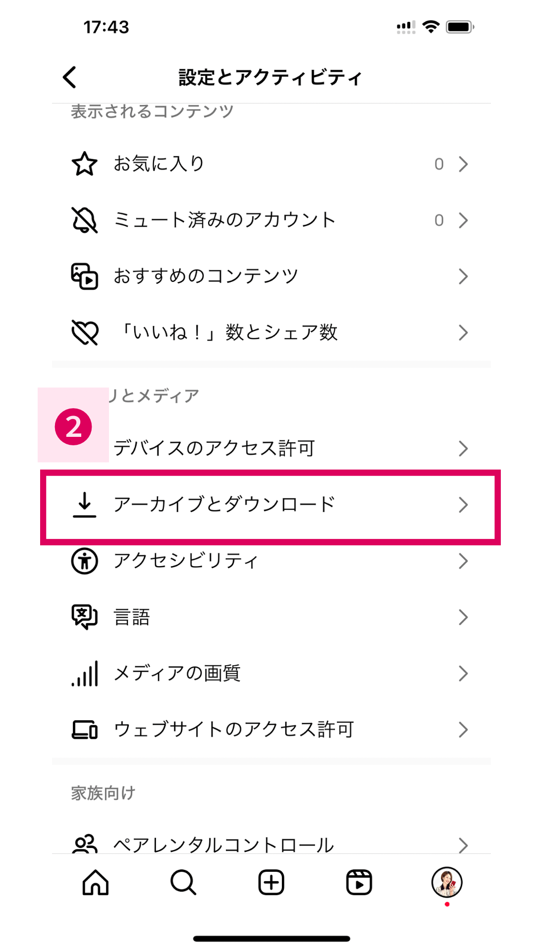Expand chevron for メディアの画質

(463, 674)
